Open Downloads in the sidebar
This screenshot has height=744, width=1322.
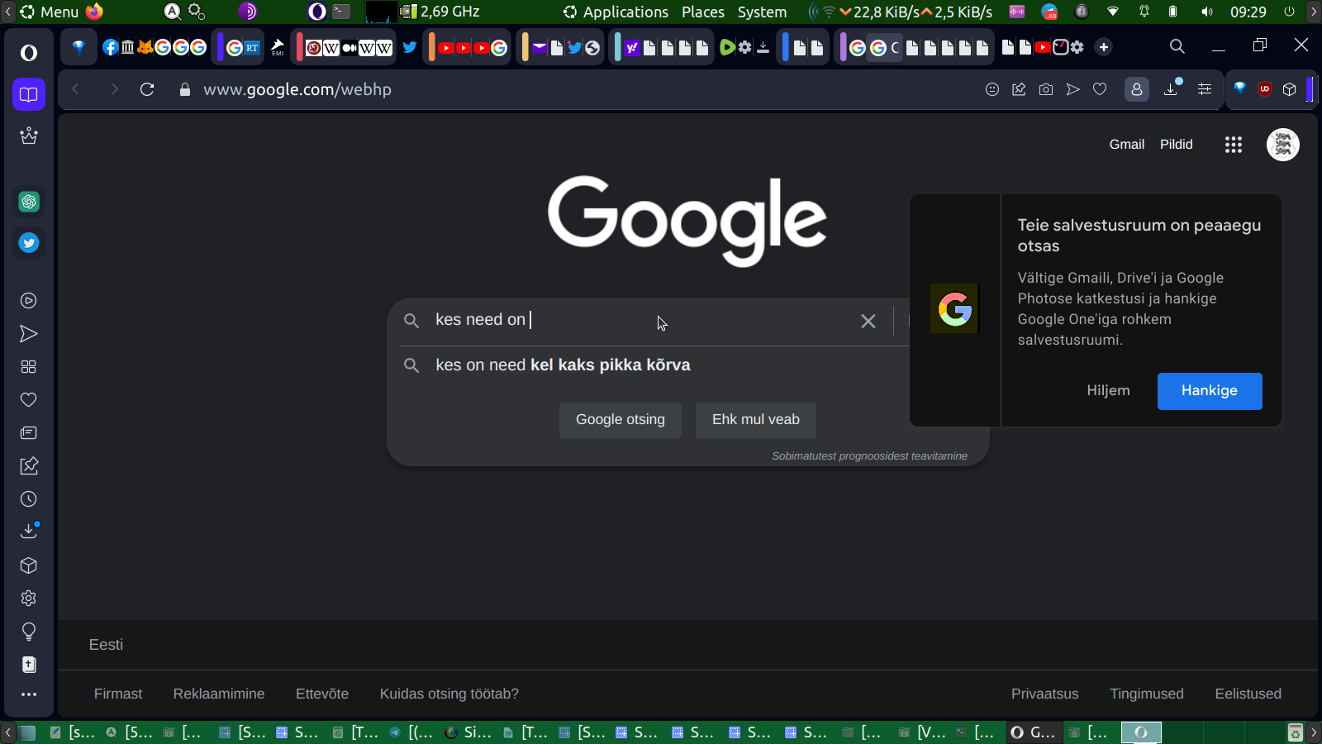(x=29, y=531)
